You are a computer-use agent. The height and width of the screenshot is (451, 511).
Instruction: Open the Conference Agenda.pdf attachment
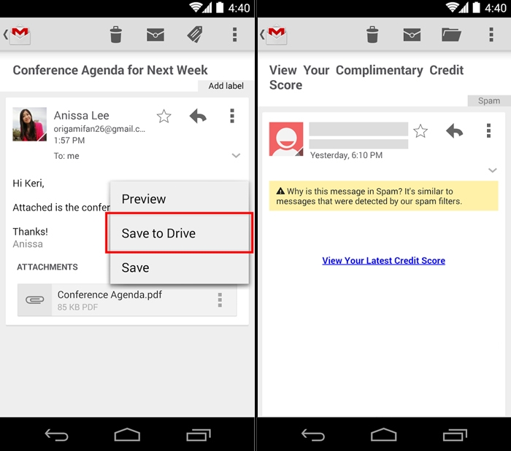pos(127,299)
